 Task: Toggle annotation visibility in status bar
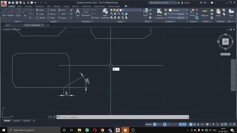click(191, 124)
